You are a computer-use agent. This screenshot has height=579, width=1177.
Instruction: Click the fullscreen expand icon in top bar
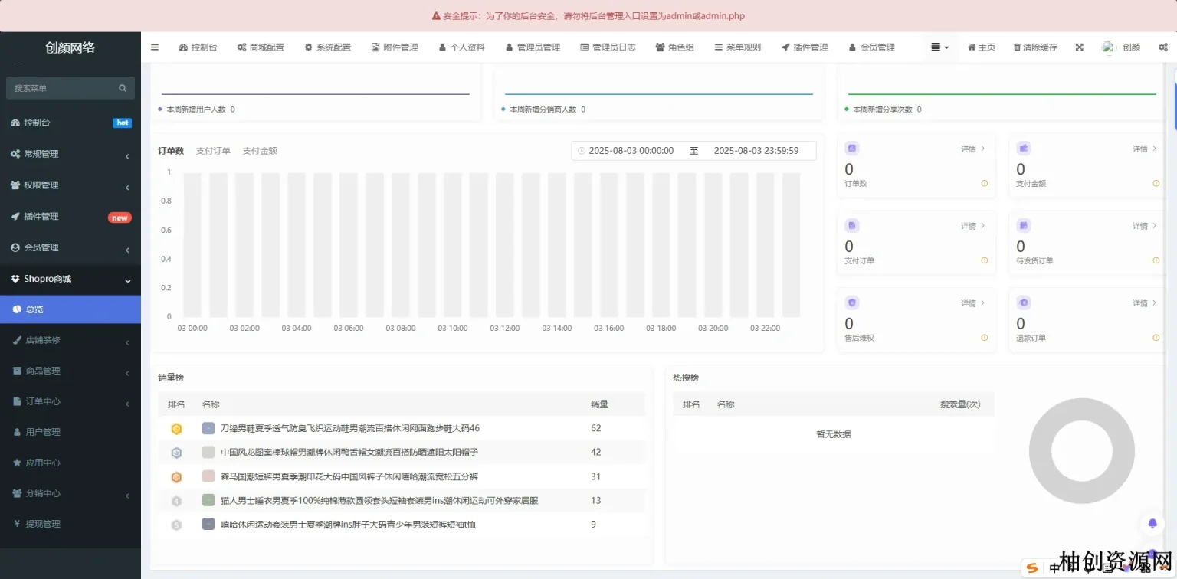click(1079, 47)
